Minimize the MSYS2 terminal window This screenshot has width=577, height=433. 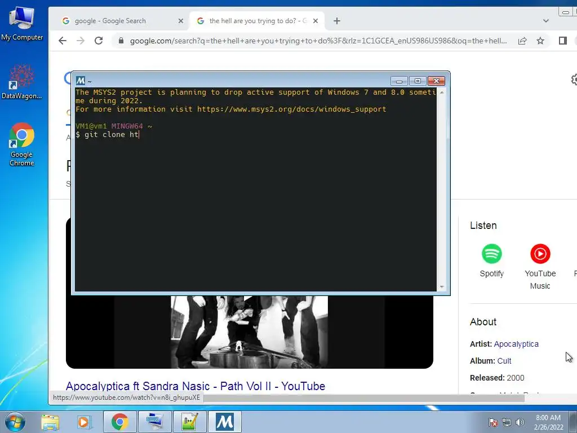pyautogui.click(x=399, y=81)
